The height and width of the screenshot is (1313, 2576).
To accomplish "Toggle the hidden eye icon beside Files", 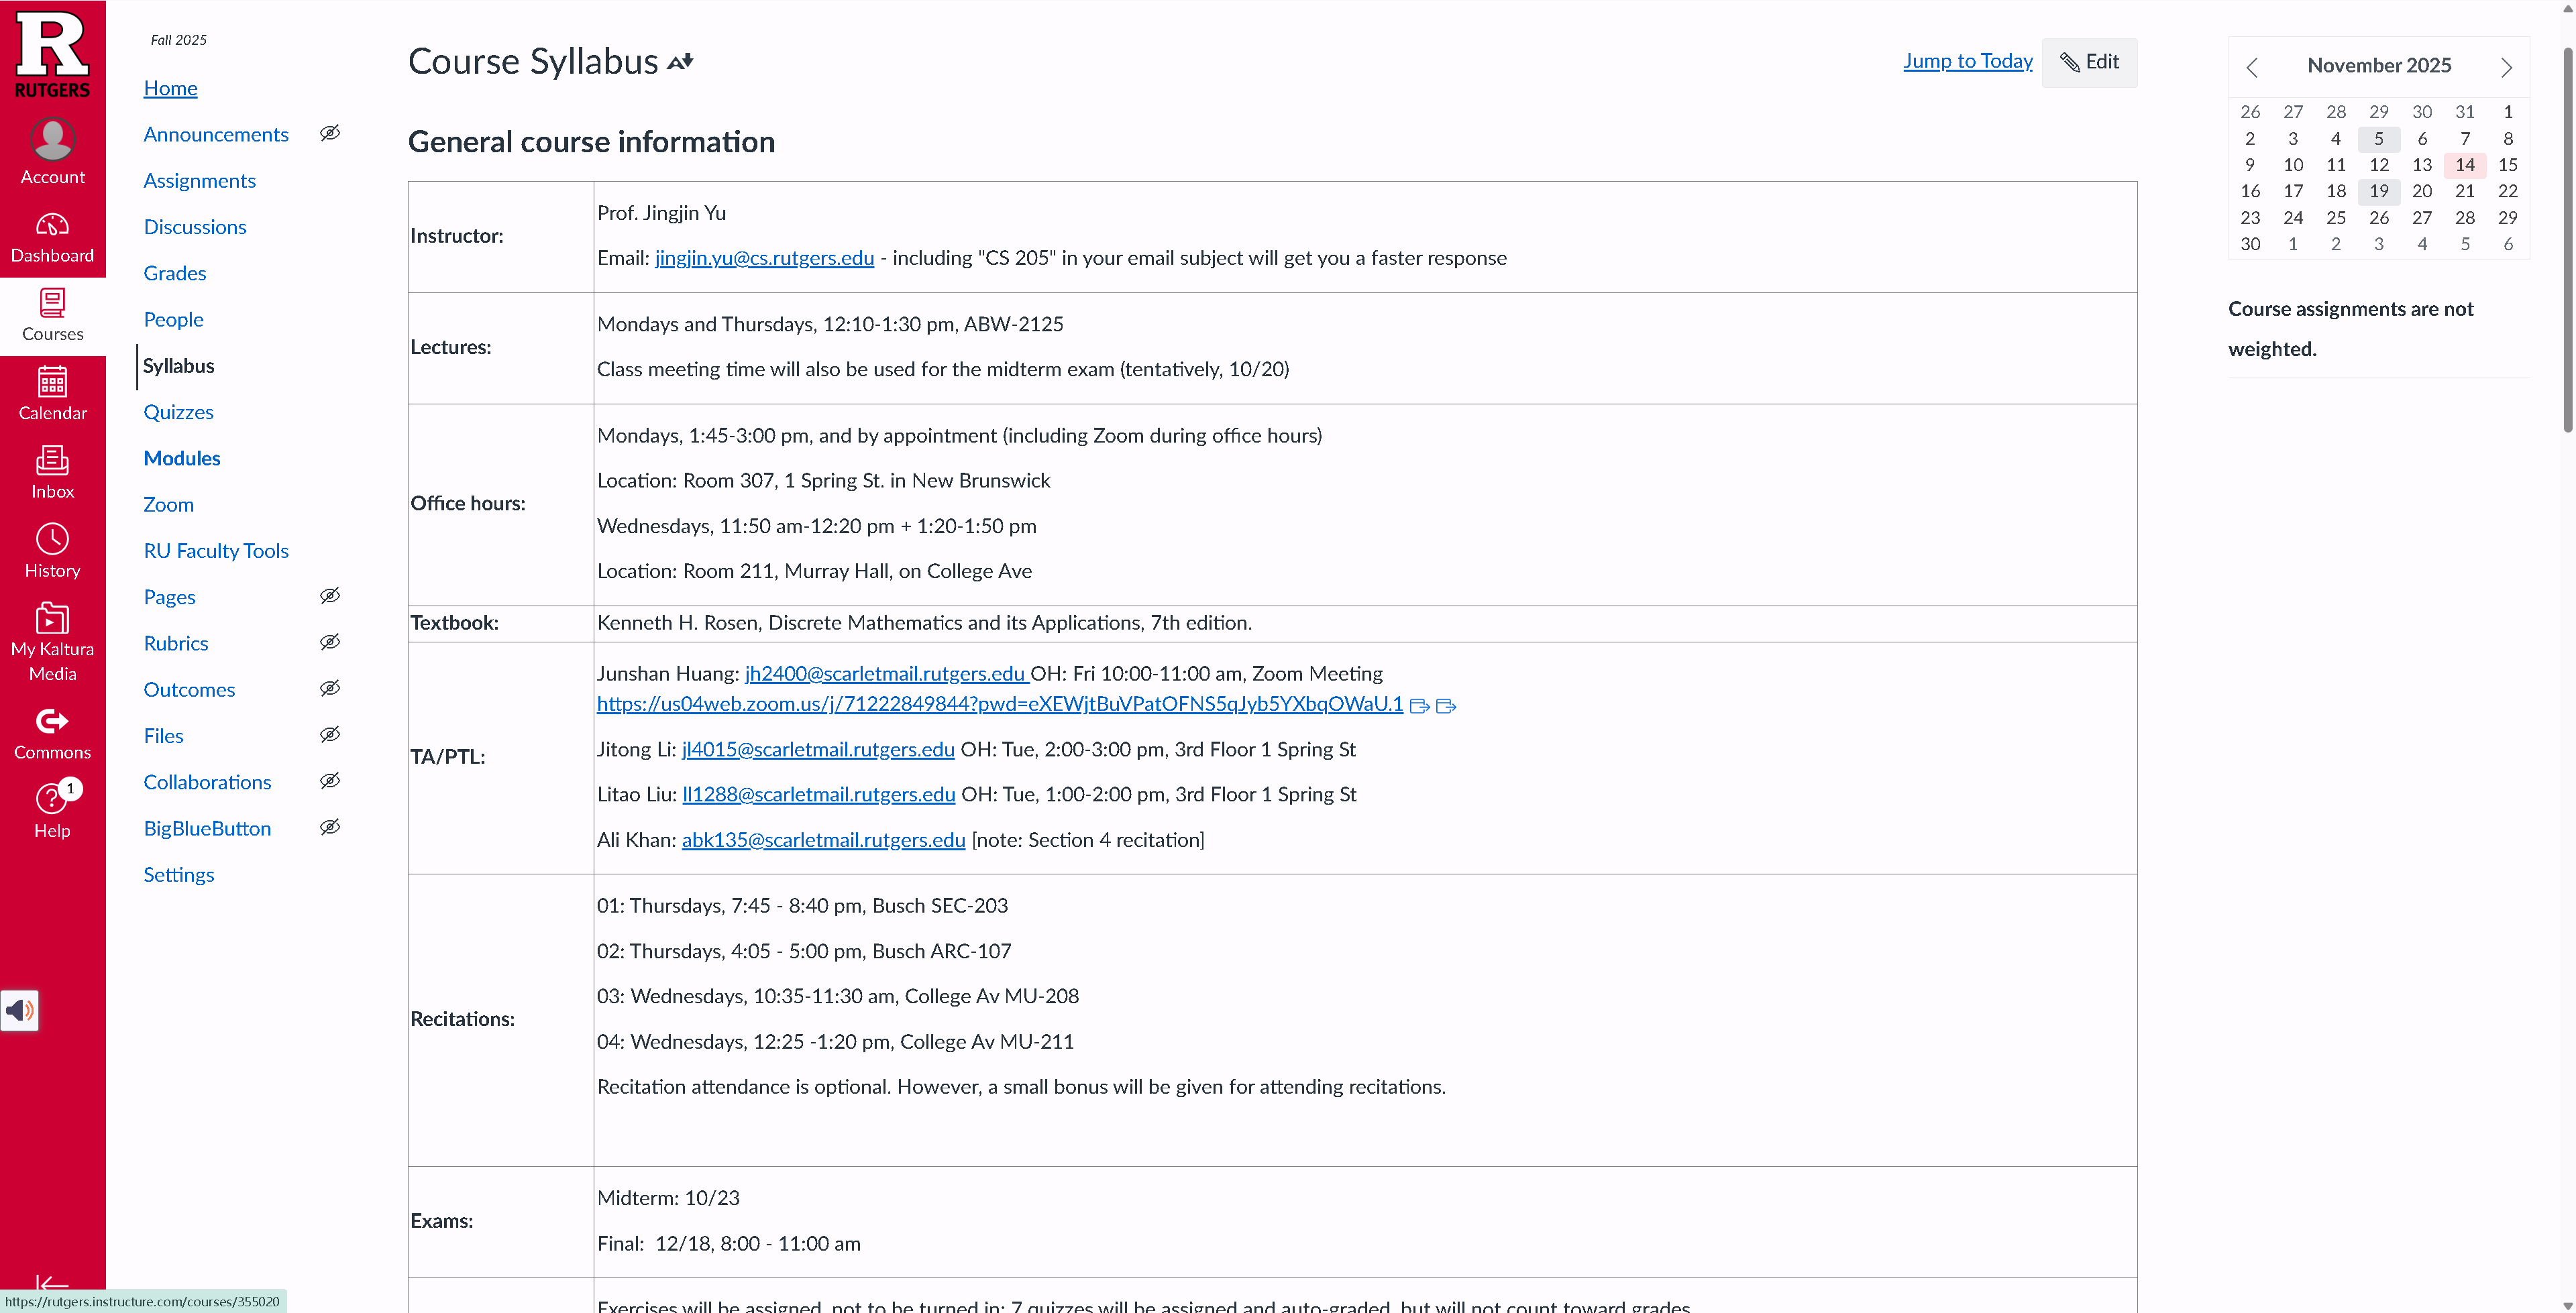I will pos(330,735).
